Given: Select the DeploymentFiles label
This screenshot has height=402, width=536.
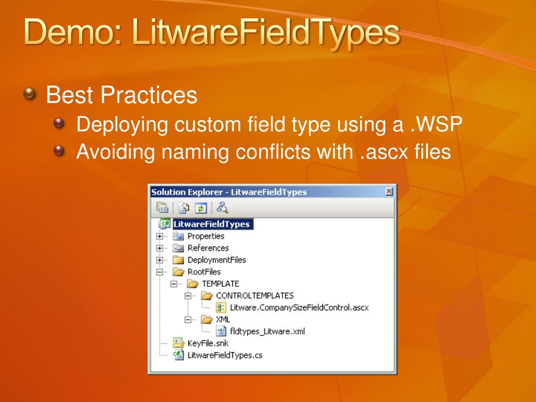Looking at the screenshot, I should pyautogui.click(x=217, y=260).
